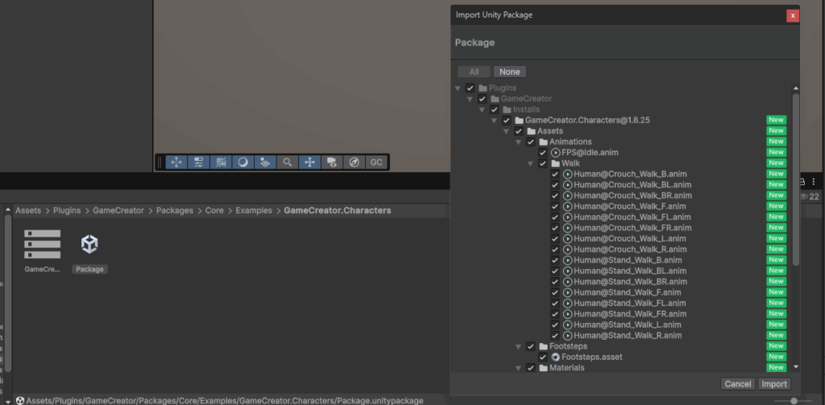825x405 pixels.
Task: Uncheck the Plugins folder checkbox
Action: [x=470, y=88]
